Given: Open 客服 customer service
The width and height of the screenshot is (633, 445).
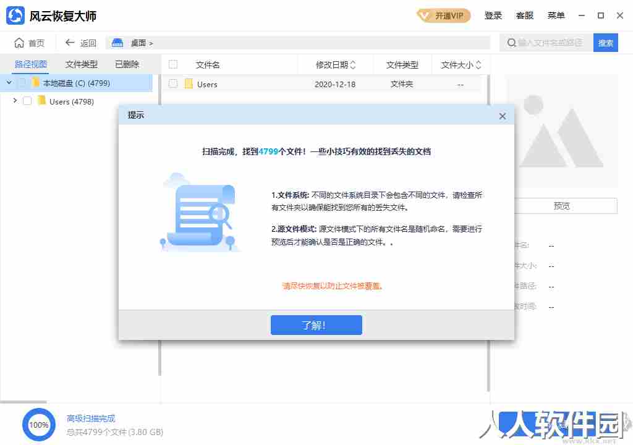Looking at the screenshot, I should pos(524,15).
